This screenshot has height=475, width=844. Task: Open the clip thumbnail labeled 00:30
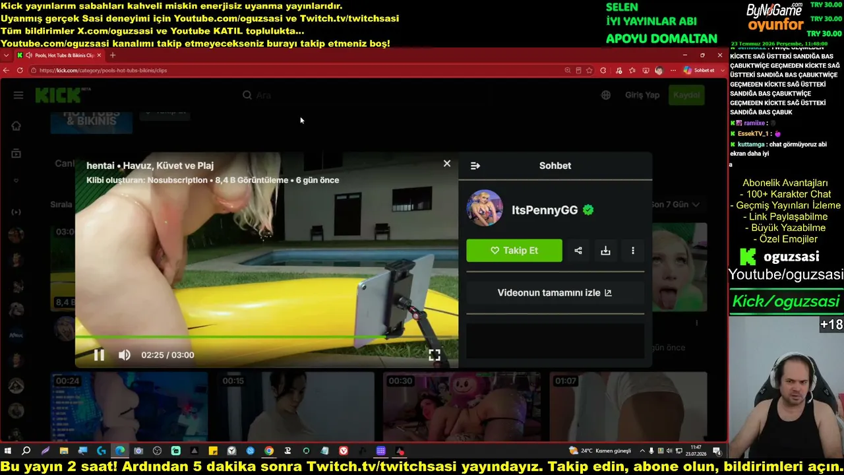(x=462, y=406)
